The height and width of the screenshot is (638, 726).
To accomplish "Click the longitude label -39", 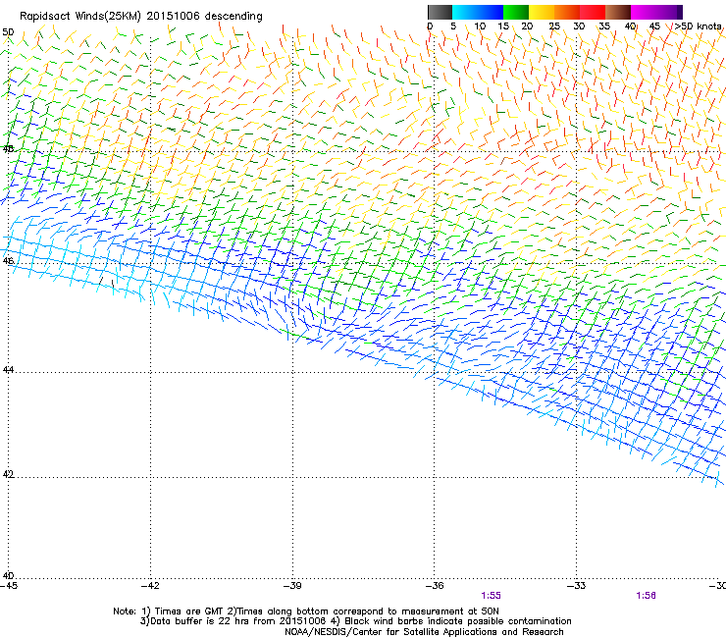I will tap(292, 586).
